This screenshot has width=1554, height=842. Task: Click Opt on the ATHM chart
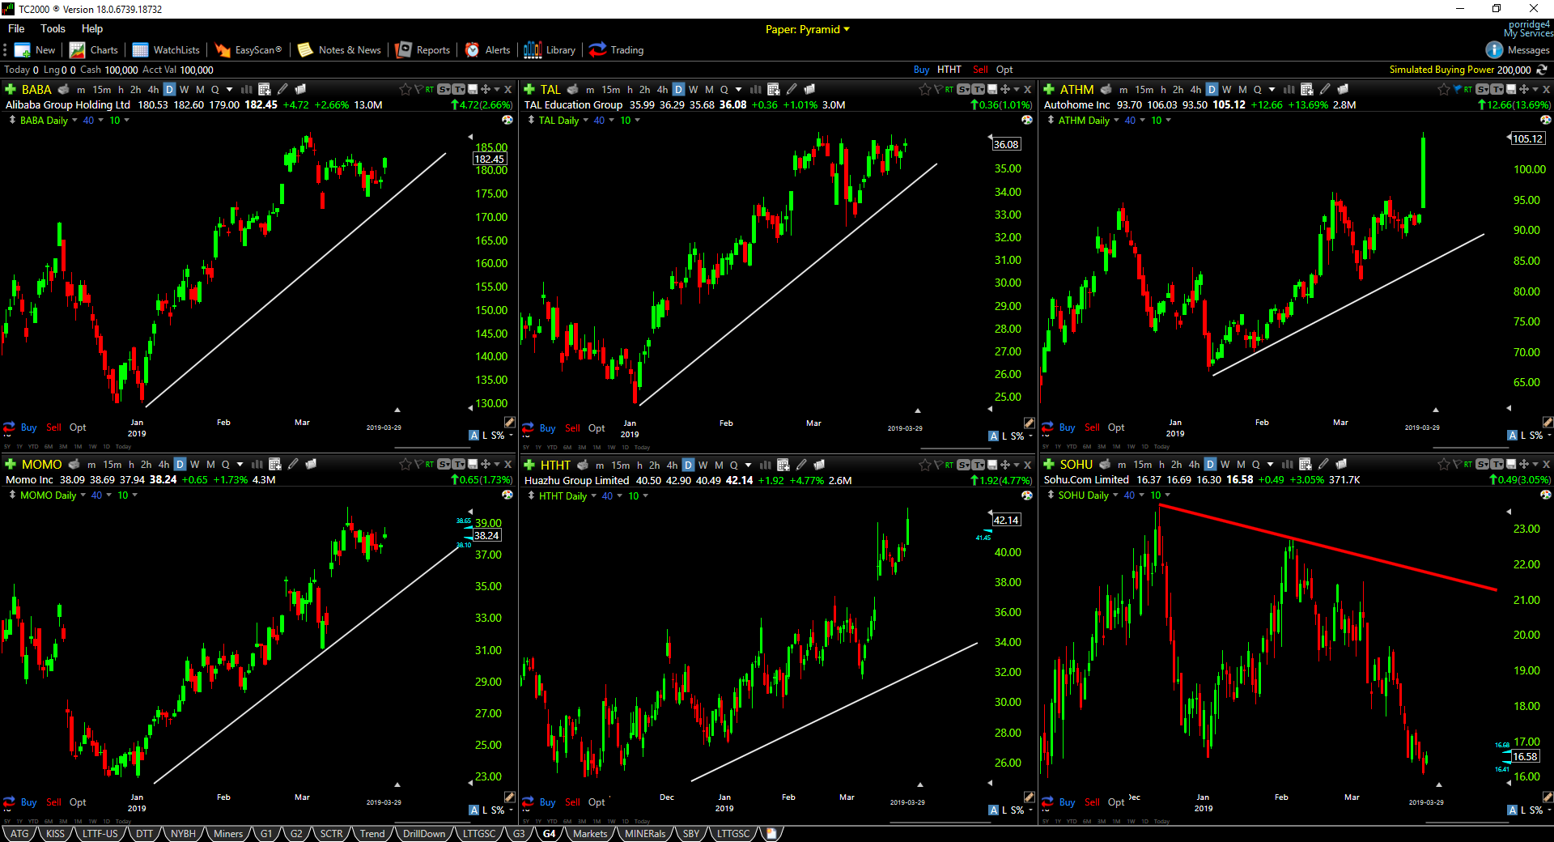coord(1116,427)
